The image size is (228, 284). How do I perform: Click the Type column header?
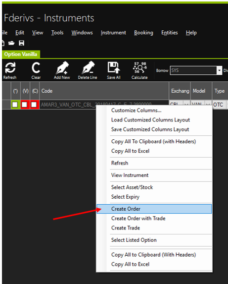[220, 91]
